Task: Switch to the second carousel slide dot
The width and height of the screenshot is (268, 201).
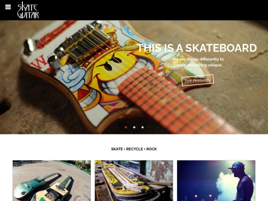Action: click(134, 128)
